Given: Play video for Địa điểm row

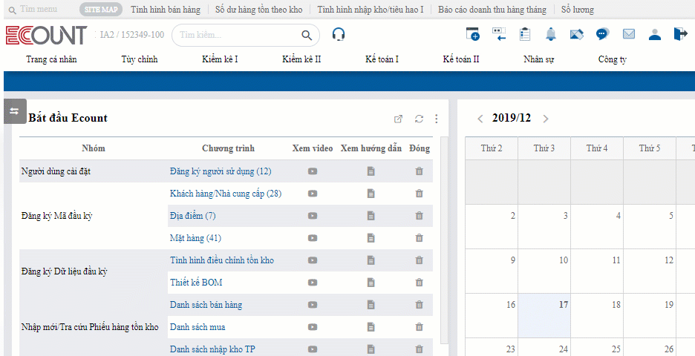Looking at the screenshot, I should pos(313,216).
